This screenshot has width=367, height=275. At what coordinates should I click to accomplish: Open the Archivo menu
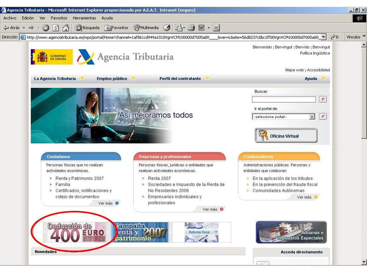point(10,18)
